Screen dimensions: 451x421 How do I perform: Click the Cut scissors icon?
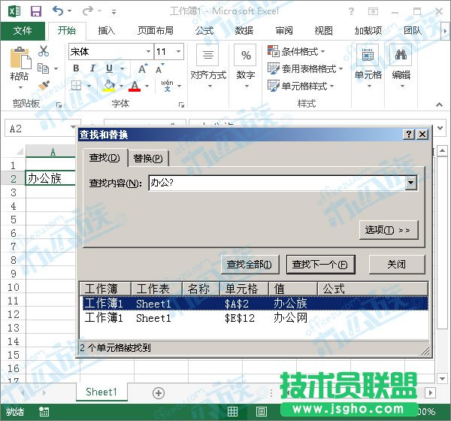[x=44, y=50]
